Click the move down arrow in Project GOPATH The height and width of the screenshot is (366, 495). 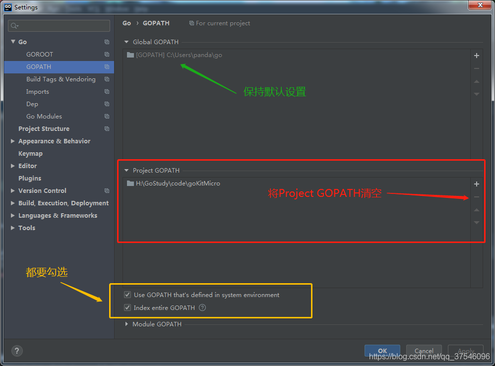click(477, 223)
